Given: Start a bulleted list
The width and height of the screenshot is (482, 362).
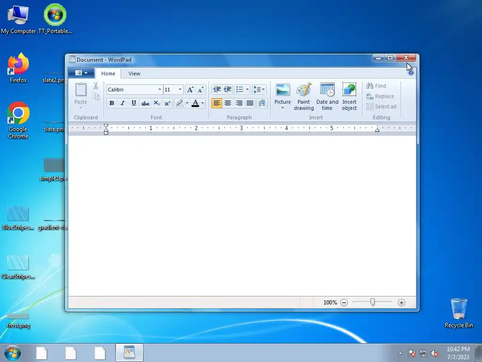Looking at the screenshot, I should (240, 90).
